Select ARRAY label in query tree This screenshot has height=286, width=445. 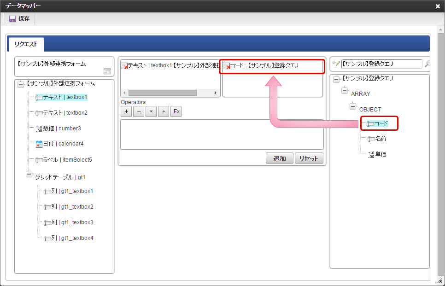tap(361, 93)
